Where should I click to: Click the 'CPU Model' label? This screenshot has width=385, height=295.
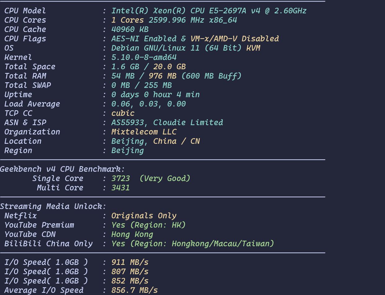25,11
